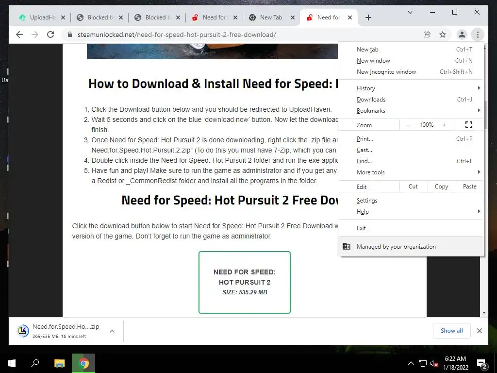The height and width of the screenshot is (373, 497).
Task: Choose Print... in the menu
Action: click(x=411, y=138)
